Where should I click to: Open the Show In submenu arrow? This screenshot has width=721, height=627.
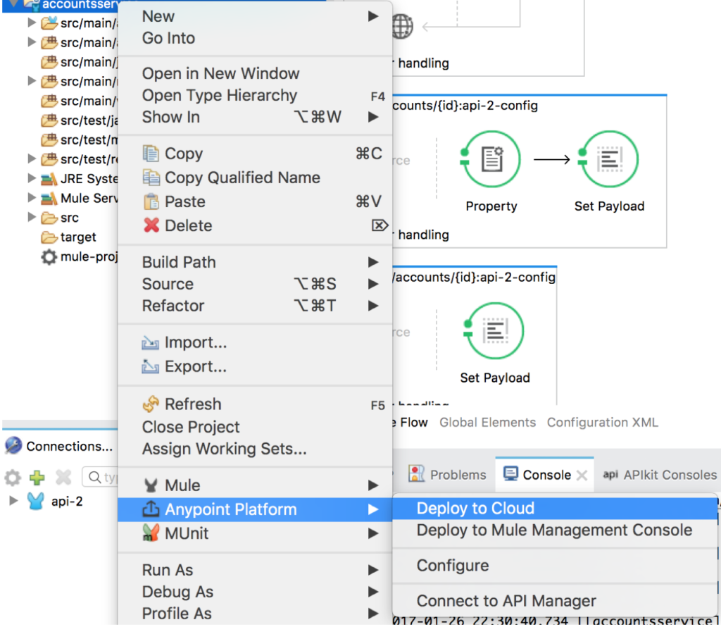[x=373, y=117]
